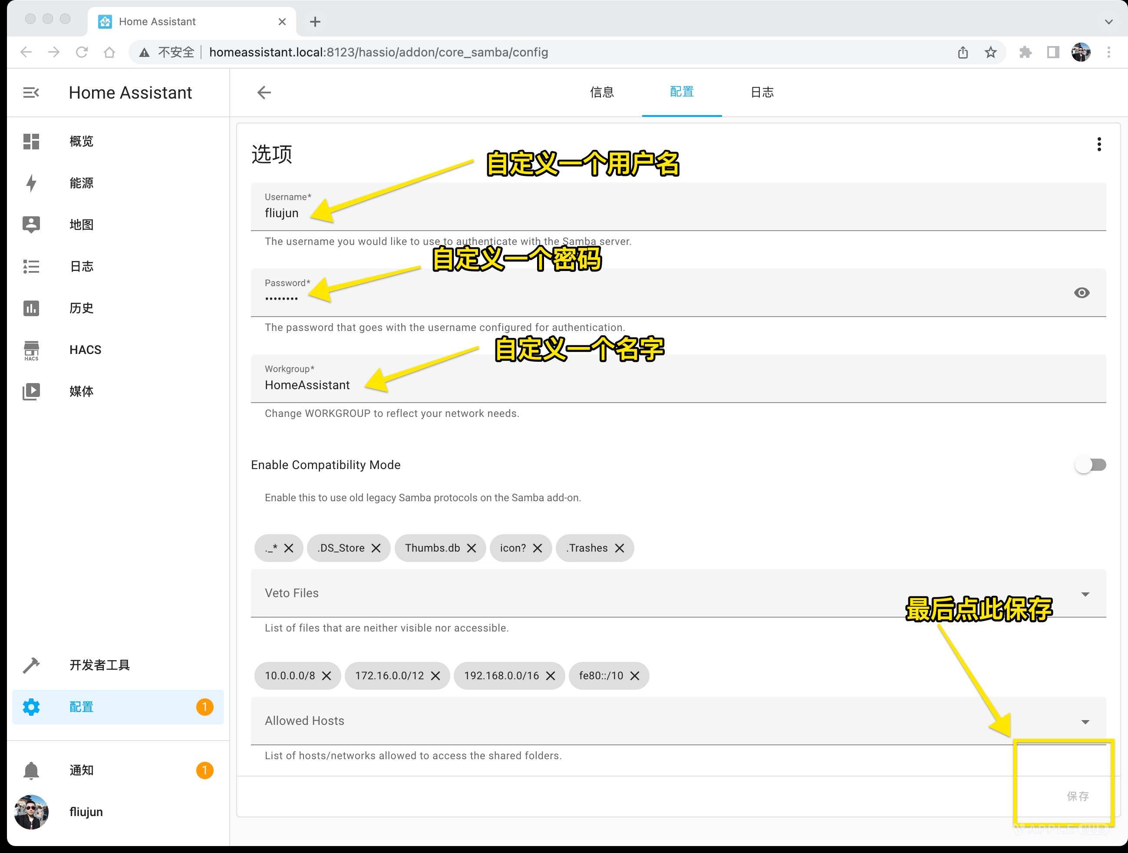This screenshot has height=853, width=1128.
Task: Go back using the left arrow
Action: (x=264, y=93)
